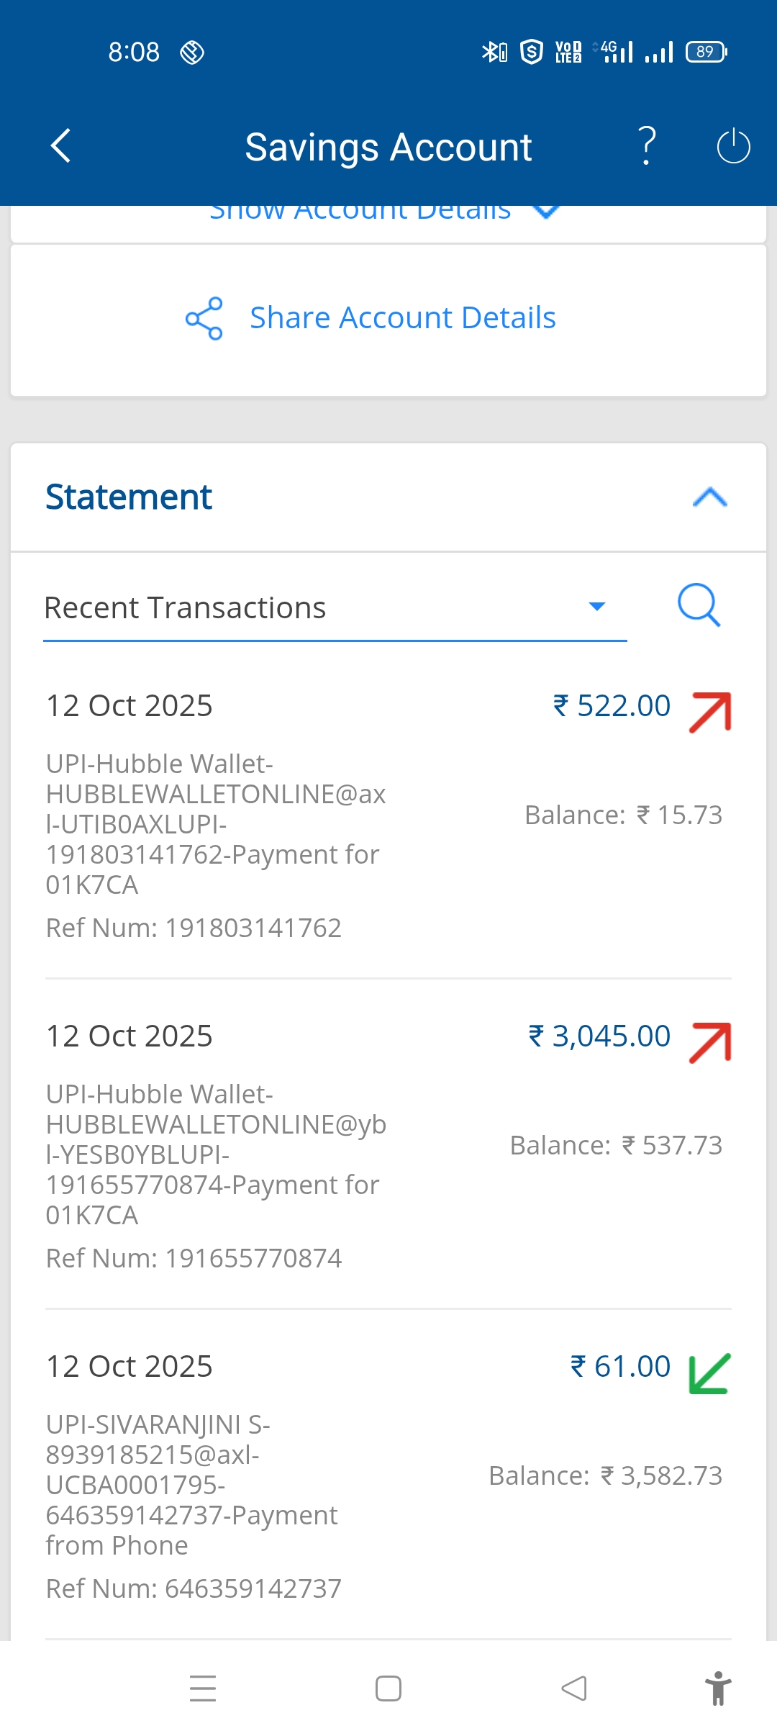Tap the Statement heading
777x1736 pixels.
[129, 497]
